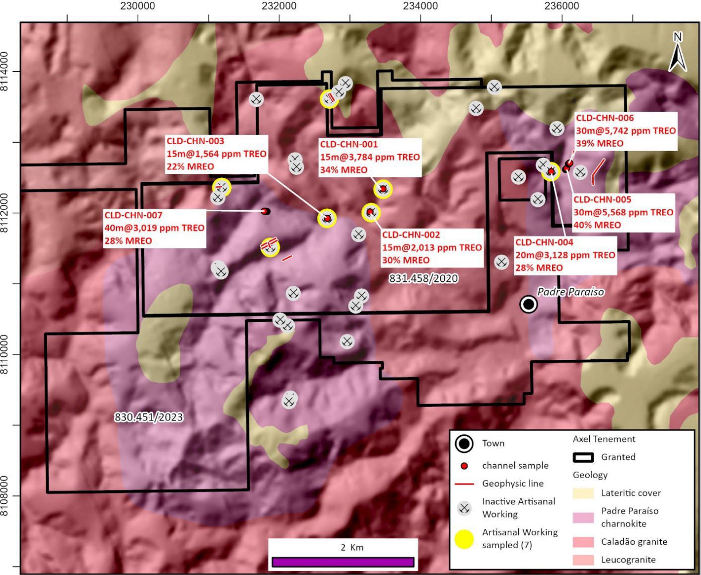Viewport: 701px width, 575px height.
Task: Click the Inactive Artisanal Working legend symbol
Action: pyautogui.click(x=464, y=508)
